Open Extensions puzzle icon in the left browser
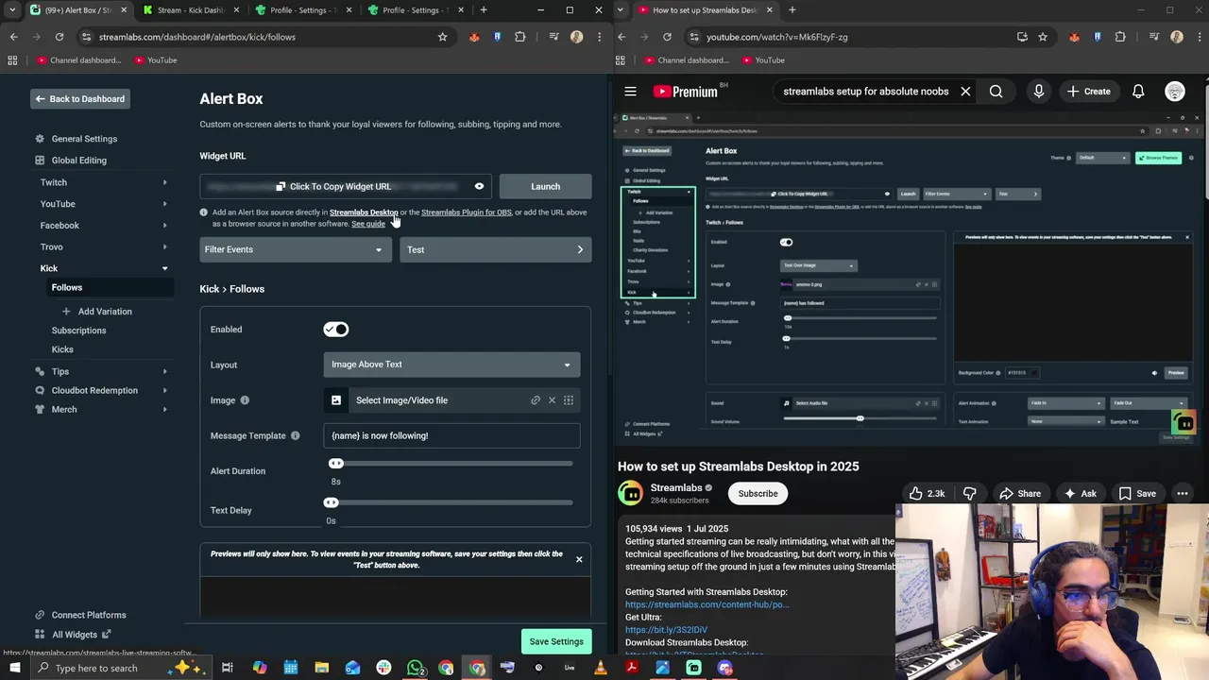1209x680 pixels. pos(519,37)
